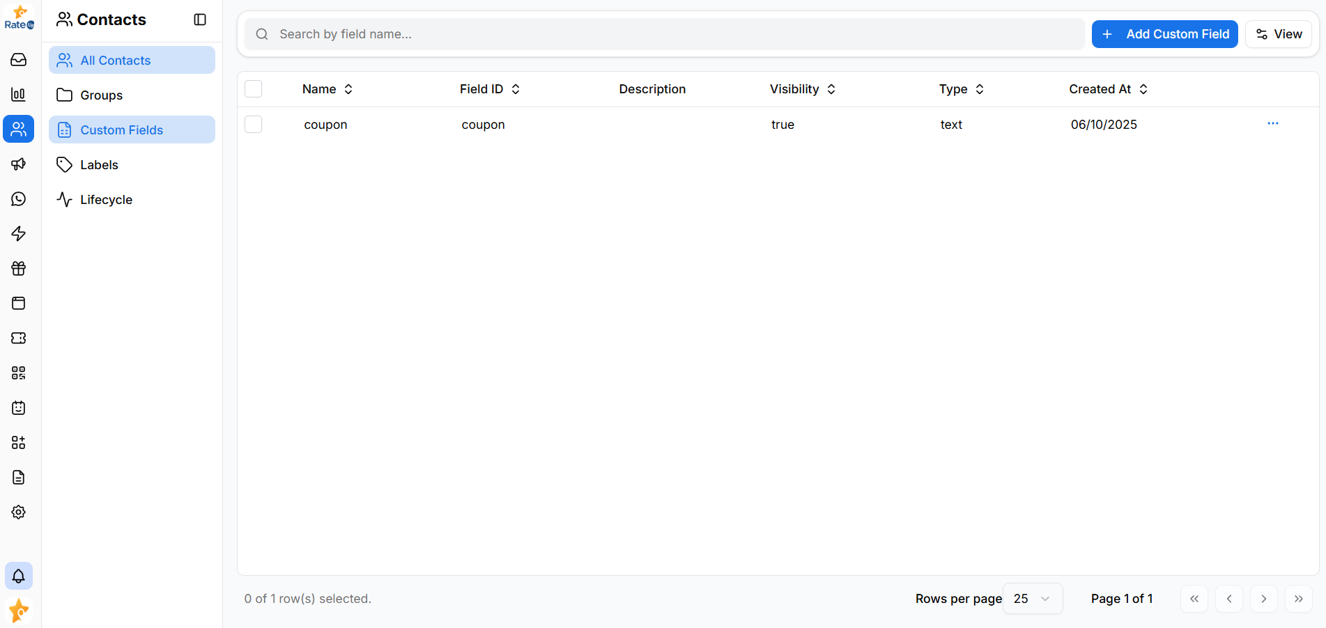This screenshot has height=628, width=1326.
Task: Open the View options button
Action: [1278, 33]
